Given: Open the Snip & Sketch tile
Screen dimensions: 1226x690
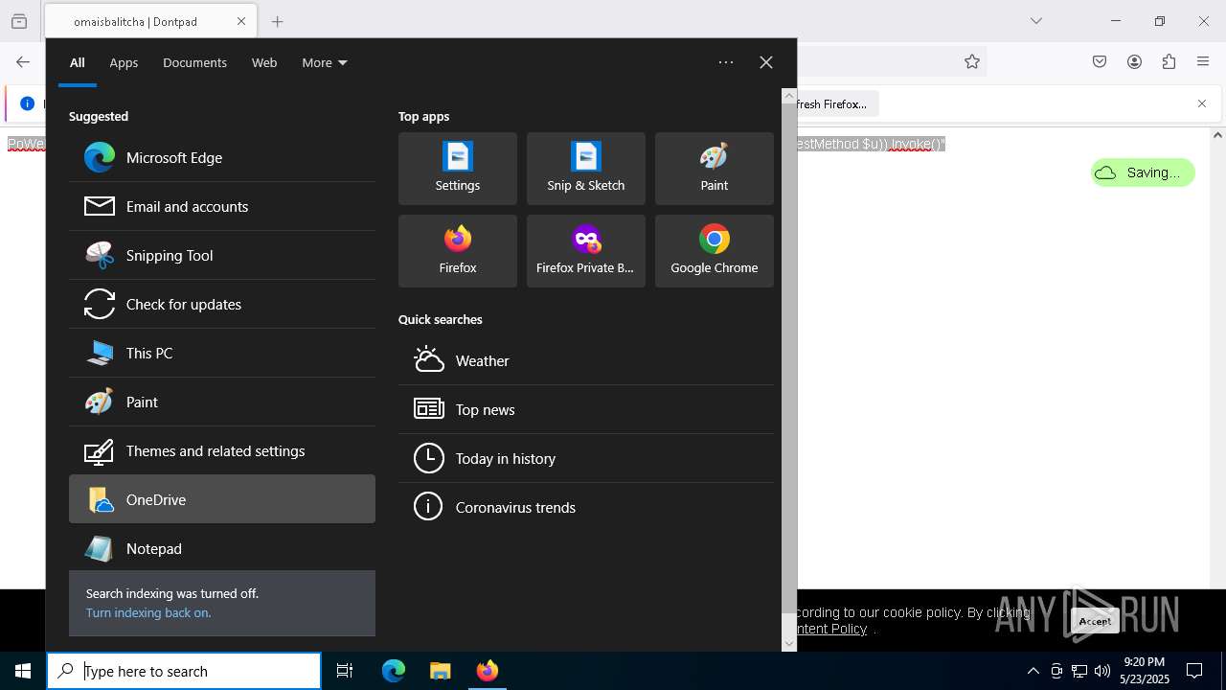Looking at the screenshot, I should click(x=586, y=169).
